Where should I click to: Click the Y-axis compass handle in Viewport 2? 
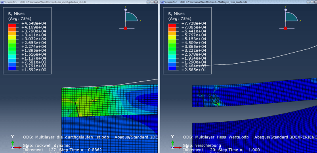[x=285, y=9]
